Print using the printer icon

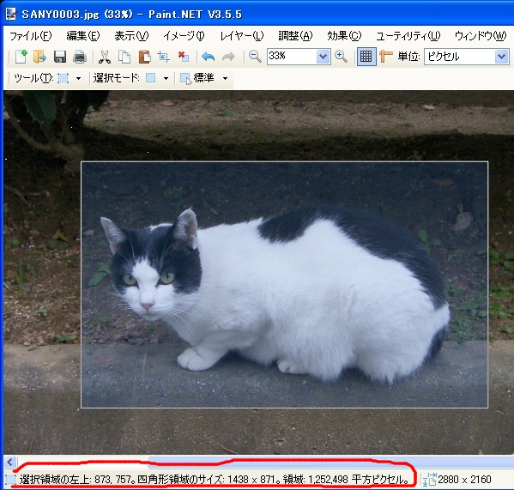coord(80,57)
